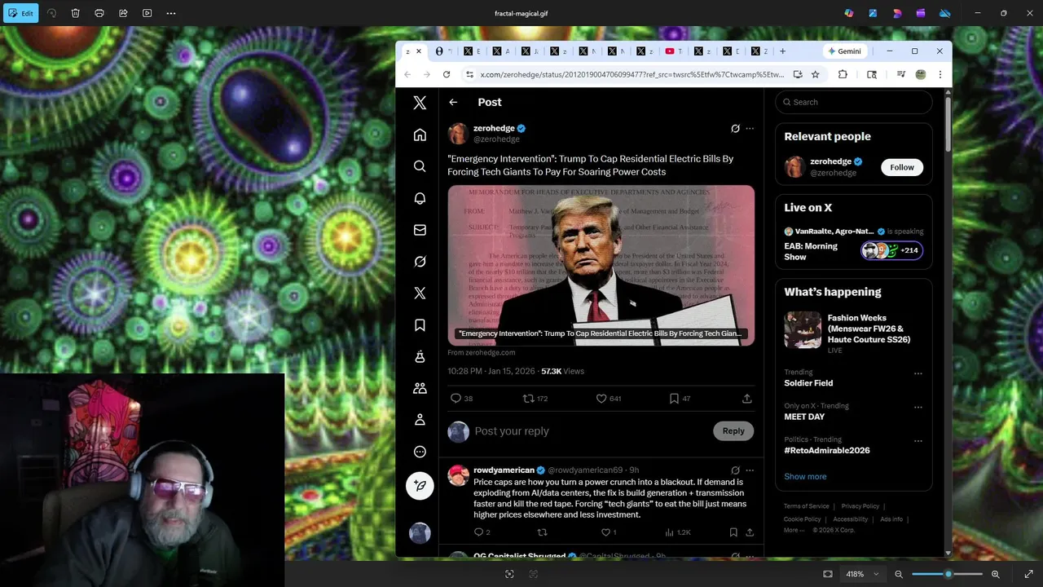Click the crossed-out OneDrive cloud icon
The width and height of the screenshot is (1043, 587).
coord(944,13)
